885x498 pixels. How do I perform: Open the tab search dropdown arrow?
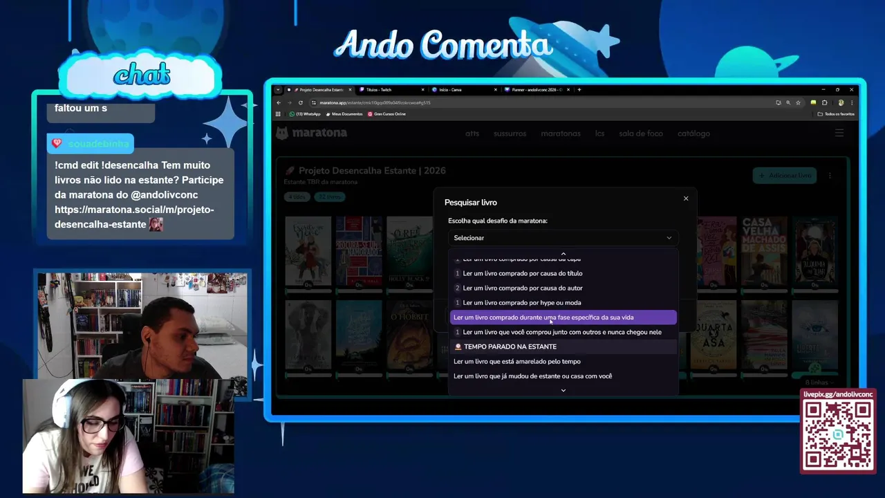279,90
